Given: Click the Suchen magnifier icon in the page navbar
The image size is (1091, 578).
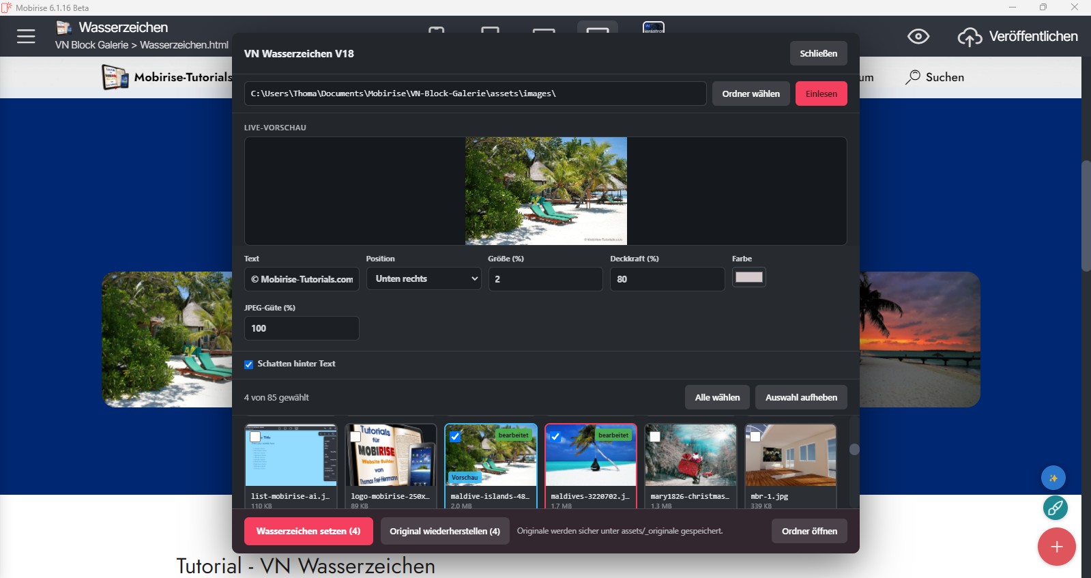Looking at the screenshot, I should pos(913,77).
